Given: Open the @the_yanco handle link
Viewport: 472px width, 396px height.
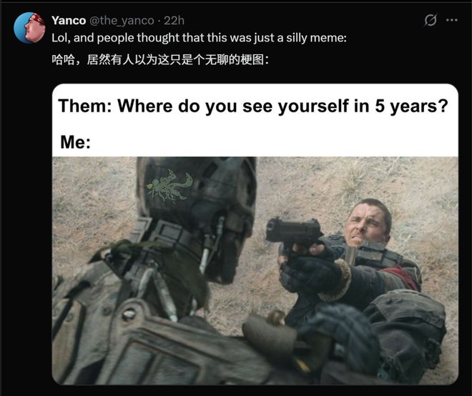Looking at the screenshot, I should pos(122,20).
